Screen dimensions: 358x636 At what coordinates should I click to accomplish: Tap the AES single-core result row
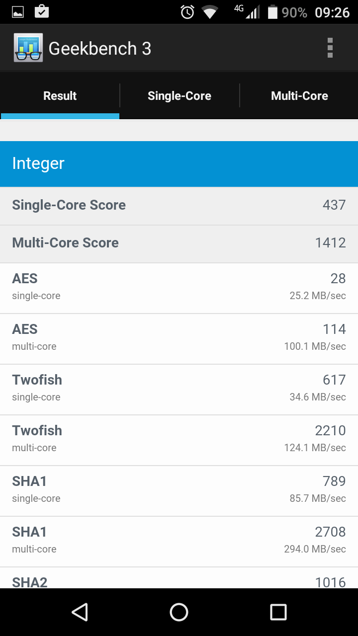pyautogui.click(x=179, y=288)
